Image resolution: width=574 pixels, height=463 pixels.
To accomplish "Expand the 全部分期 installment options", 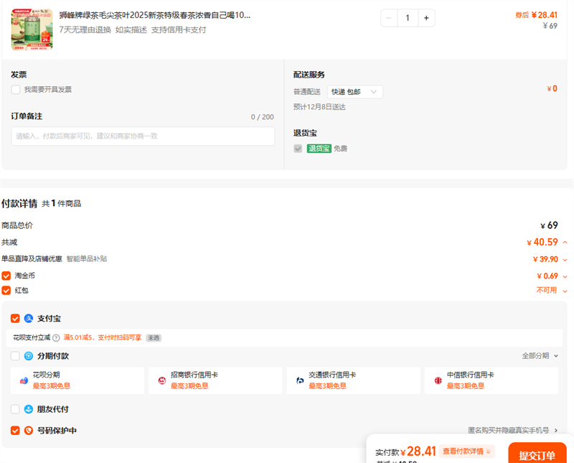I will click(540, 356).
